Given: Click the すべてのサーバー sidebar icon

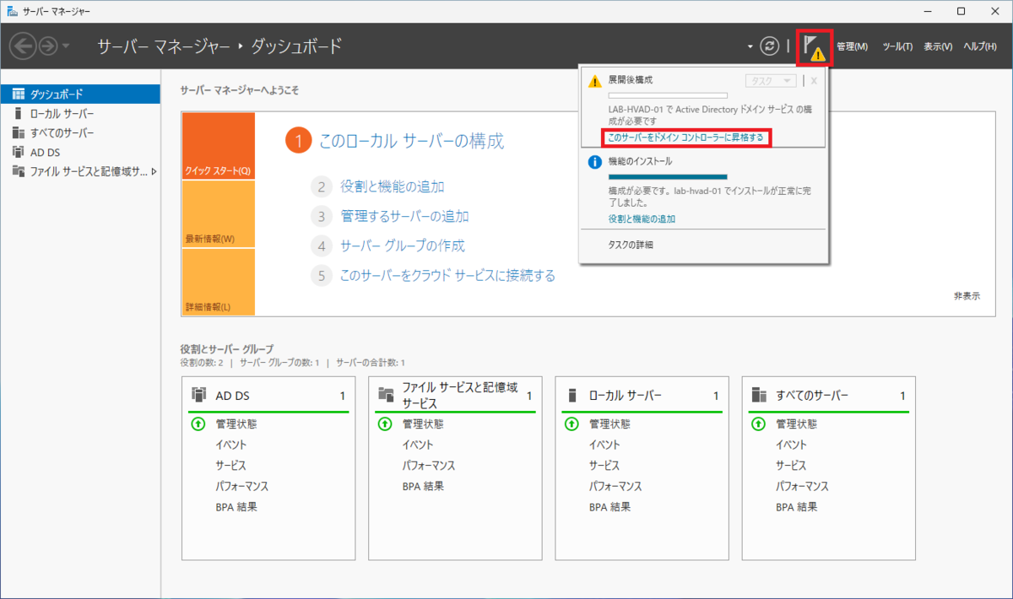Looking at the screenshot, I should point(19,132).
